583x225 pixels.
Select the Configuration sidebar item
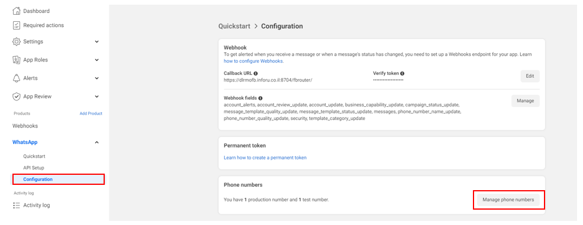click(x=59, y=180)
